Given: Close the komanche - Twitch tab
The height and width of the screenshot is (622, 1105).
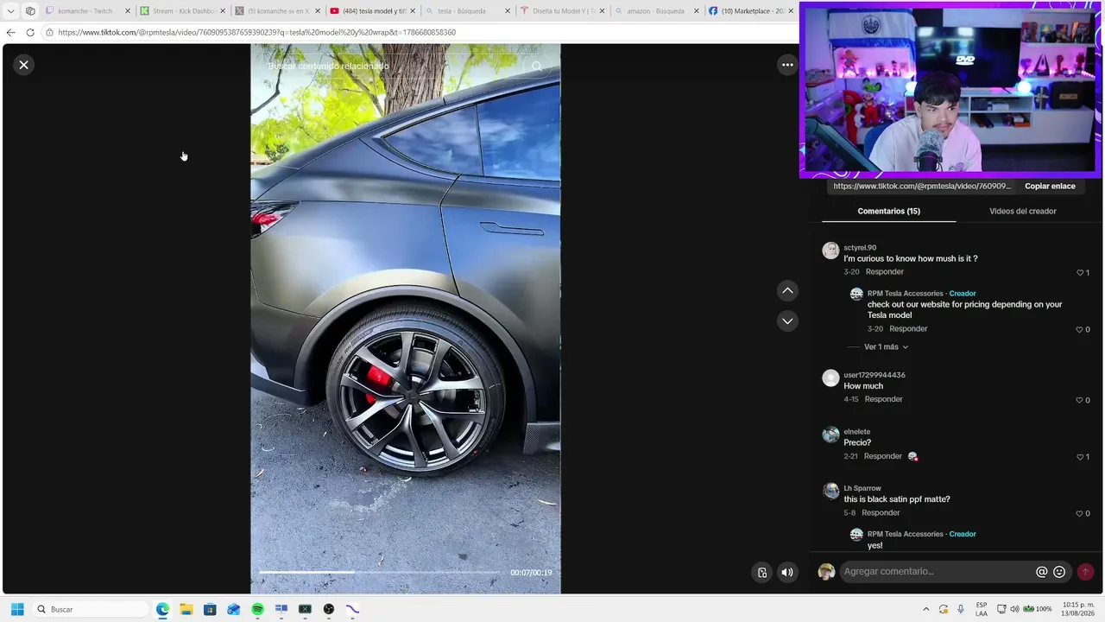Looking at the screenshot, I should coord(128,11).
